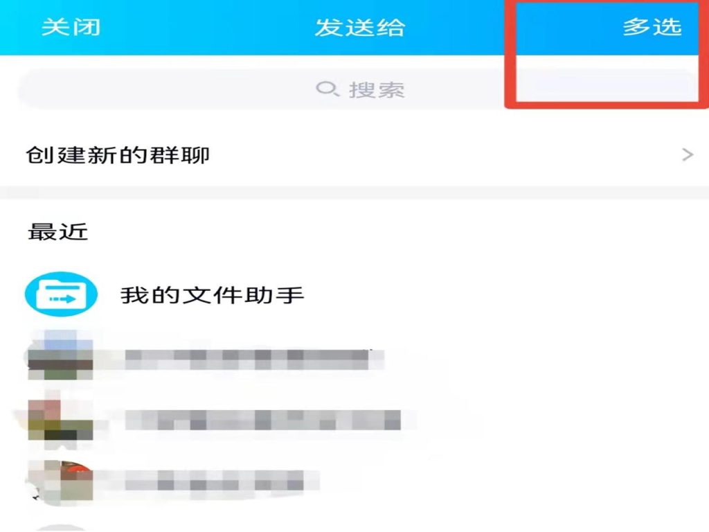Pick the third blurred contact name
This screenshot has height=532, width=709.
222,480
